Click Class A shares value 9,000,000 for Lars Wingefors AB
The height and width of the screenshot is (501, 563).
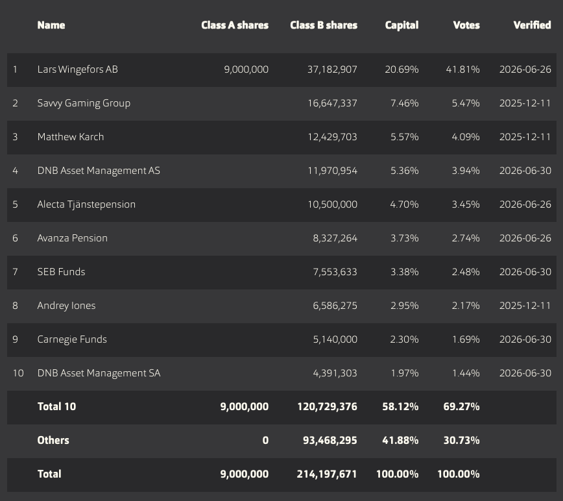[246, 69]
